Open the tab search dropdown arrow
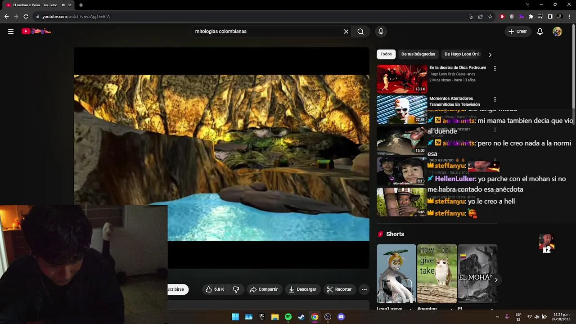 pyautogui.click(x=527, y=4)
